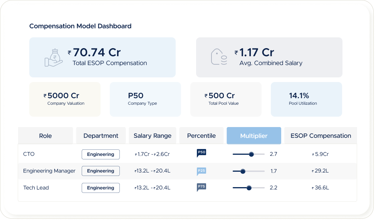Select the Percentile column header
Screen dimensions: 376x221
pos(201,136)
